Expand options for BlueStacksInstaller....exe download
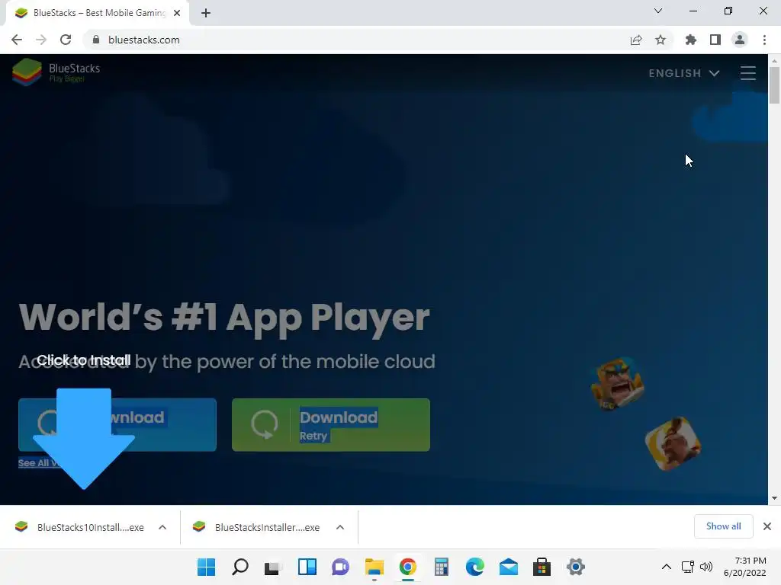 click(x=340, y=527)
